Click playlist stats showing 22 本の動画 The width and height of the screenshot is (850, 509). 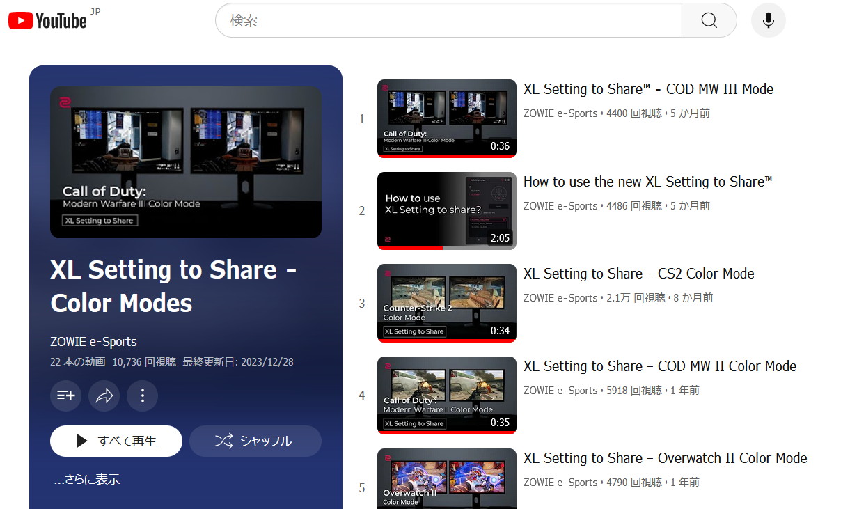coord(78,362)
